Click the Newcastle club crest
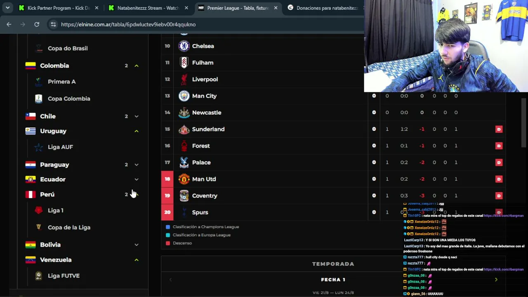This screenshot has height=297, width=528. coord(184,113)
